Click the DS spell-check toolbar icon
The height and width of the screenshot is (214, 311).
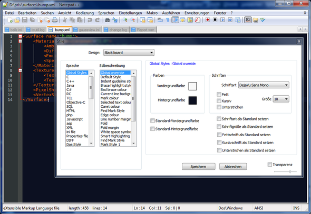point(248,20)
